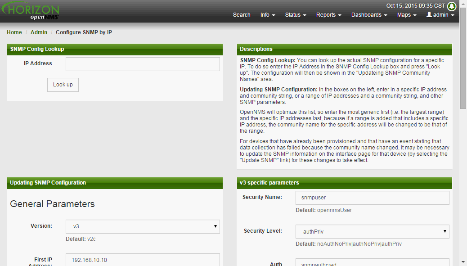467x266 pixels.
Task: Navigate to Admin breadcrumb link
Action: coord(39,32)
